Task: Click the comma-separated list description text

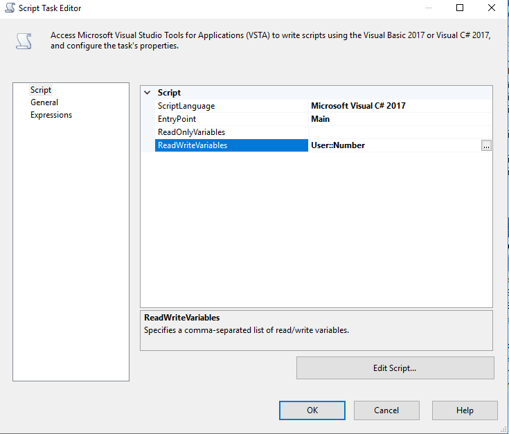Action: (247, 330)
